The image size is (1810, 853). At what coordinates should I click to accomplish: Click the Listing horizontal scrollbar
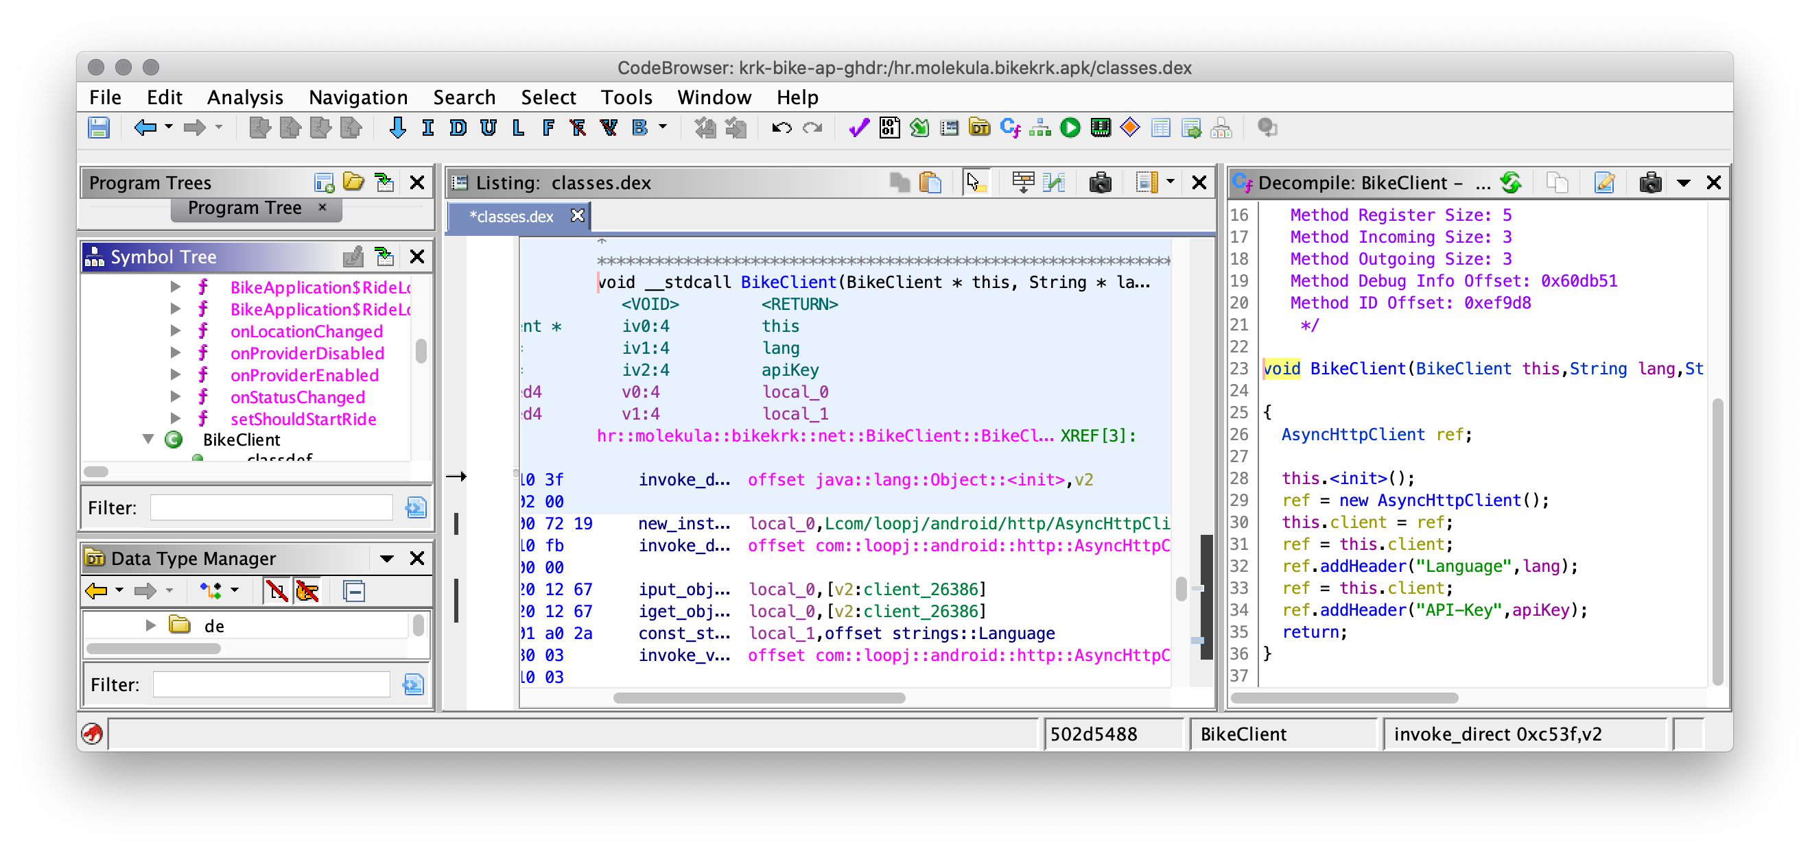(759, 698)
